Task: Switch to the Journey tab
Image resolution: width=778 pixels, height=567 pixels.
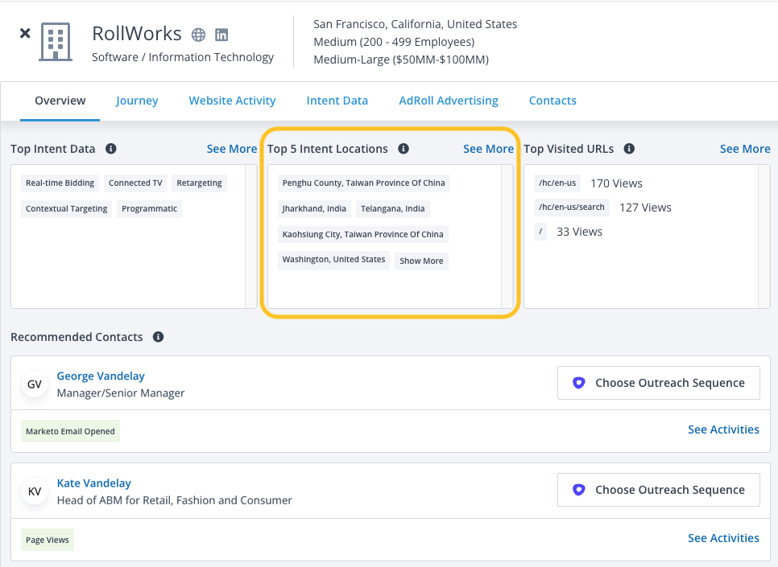Action: point(137,101)
